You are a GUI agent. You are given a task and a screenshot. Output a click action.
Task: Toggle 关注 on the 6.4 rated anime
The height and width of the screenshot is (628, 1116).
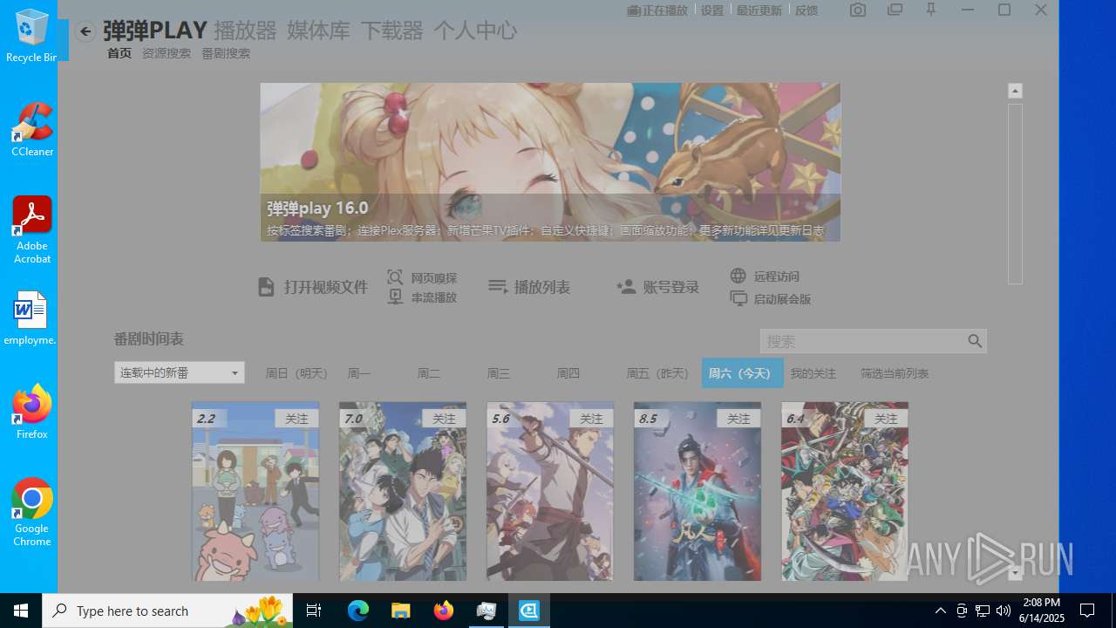886,419
